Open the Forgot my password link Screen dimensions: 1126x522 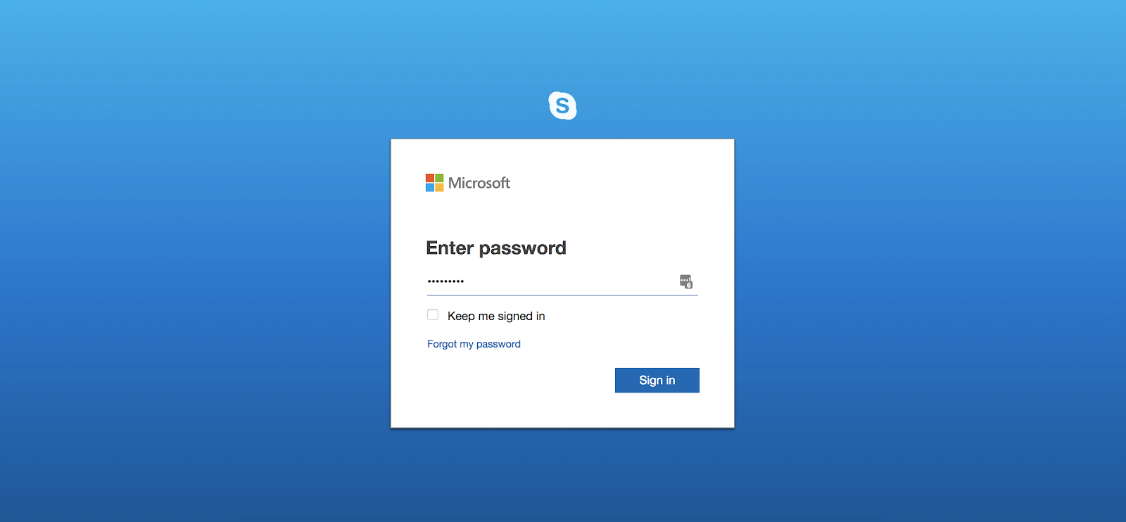(474, 344)
